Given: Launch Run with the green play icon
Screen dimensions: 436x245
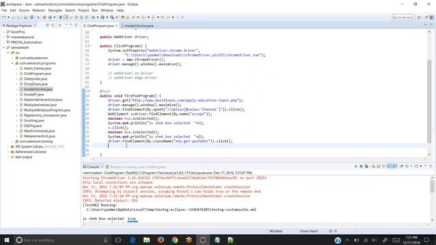Looking at the screenshot, I should click(102, 17).
